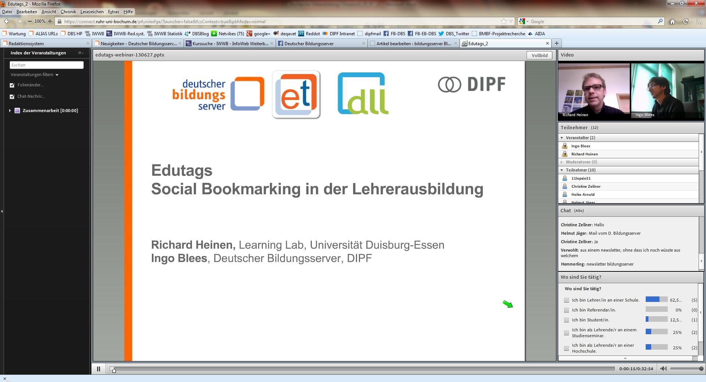706x382 pixels.
Task: Select host Ingo Blees in attendee list
Action: (x=628, y=146)
